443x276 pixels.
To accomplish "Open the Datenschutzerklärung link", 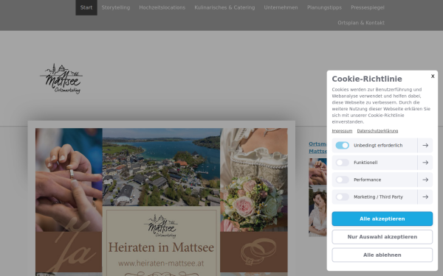I will 377,131.
